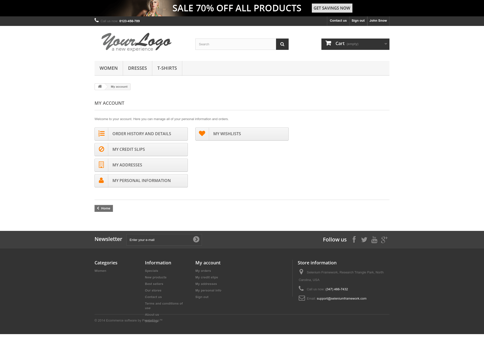Image resolution: width=484 pixels, height=353 pixels.
Task: Open the Women category menu
Action: 109,68
